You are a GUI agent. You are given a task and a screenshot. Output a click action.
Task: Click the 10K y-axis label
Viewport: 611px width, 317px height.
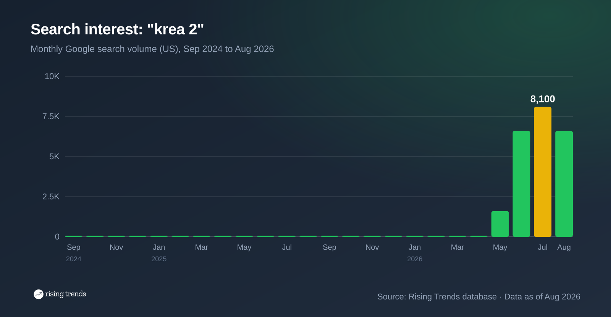tap(52, 76)
